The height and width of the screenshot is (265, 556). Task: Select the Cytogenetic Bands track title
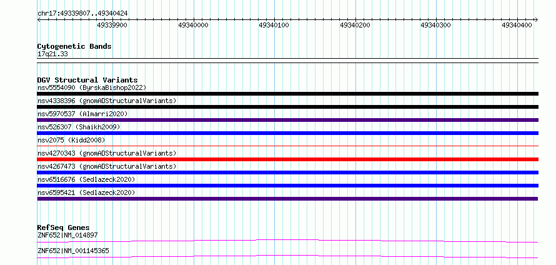[74, 46]
